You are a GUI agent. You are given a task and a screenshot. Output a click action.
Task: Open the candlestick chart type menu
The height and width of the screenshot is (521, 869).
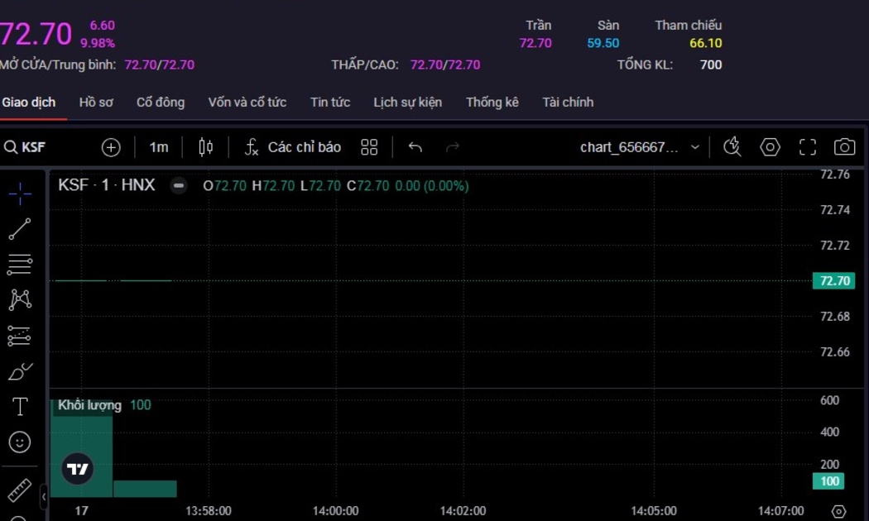(x=206, y=147)
